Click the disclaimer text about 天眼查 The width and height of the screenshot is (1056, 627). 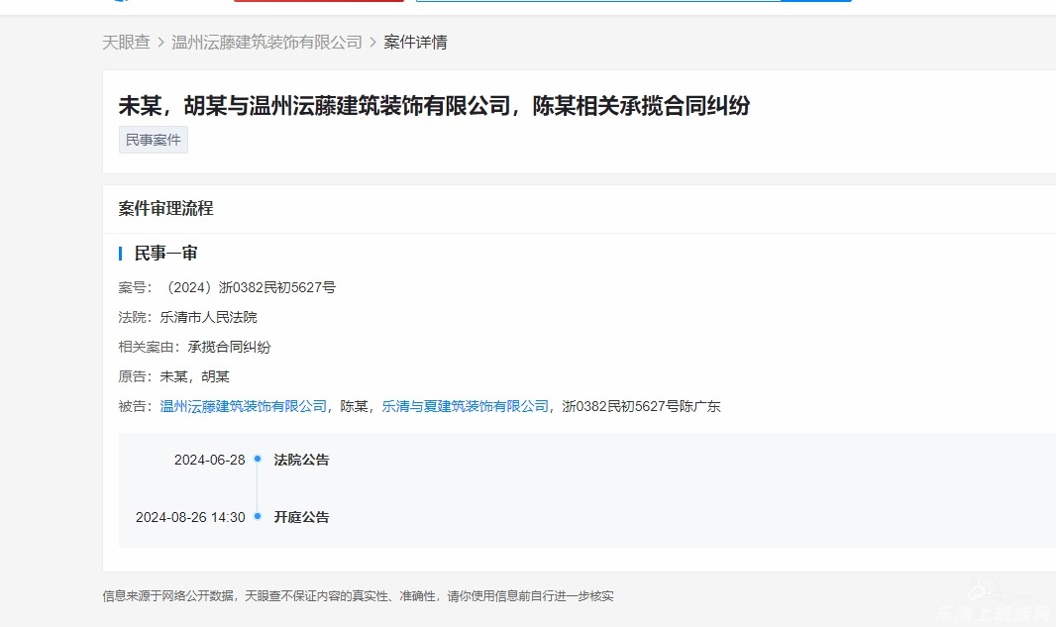click(358, 596)
